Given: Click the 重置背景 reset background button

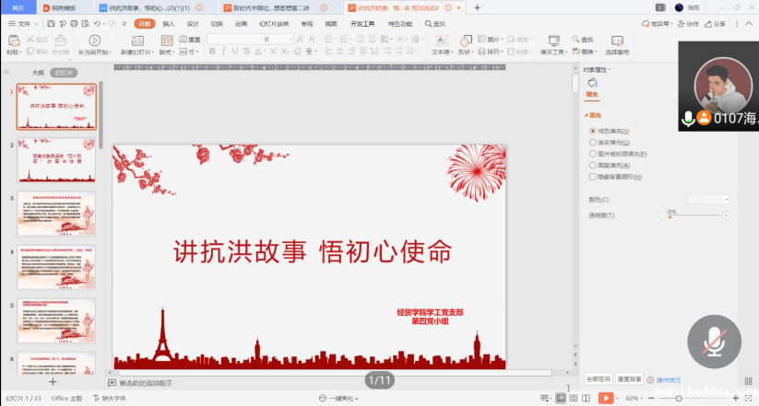Looking at the screenshot, I should coord(630,378).
